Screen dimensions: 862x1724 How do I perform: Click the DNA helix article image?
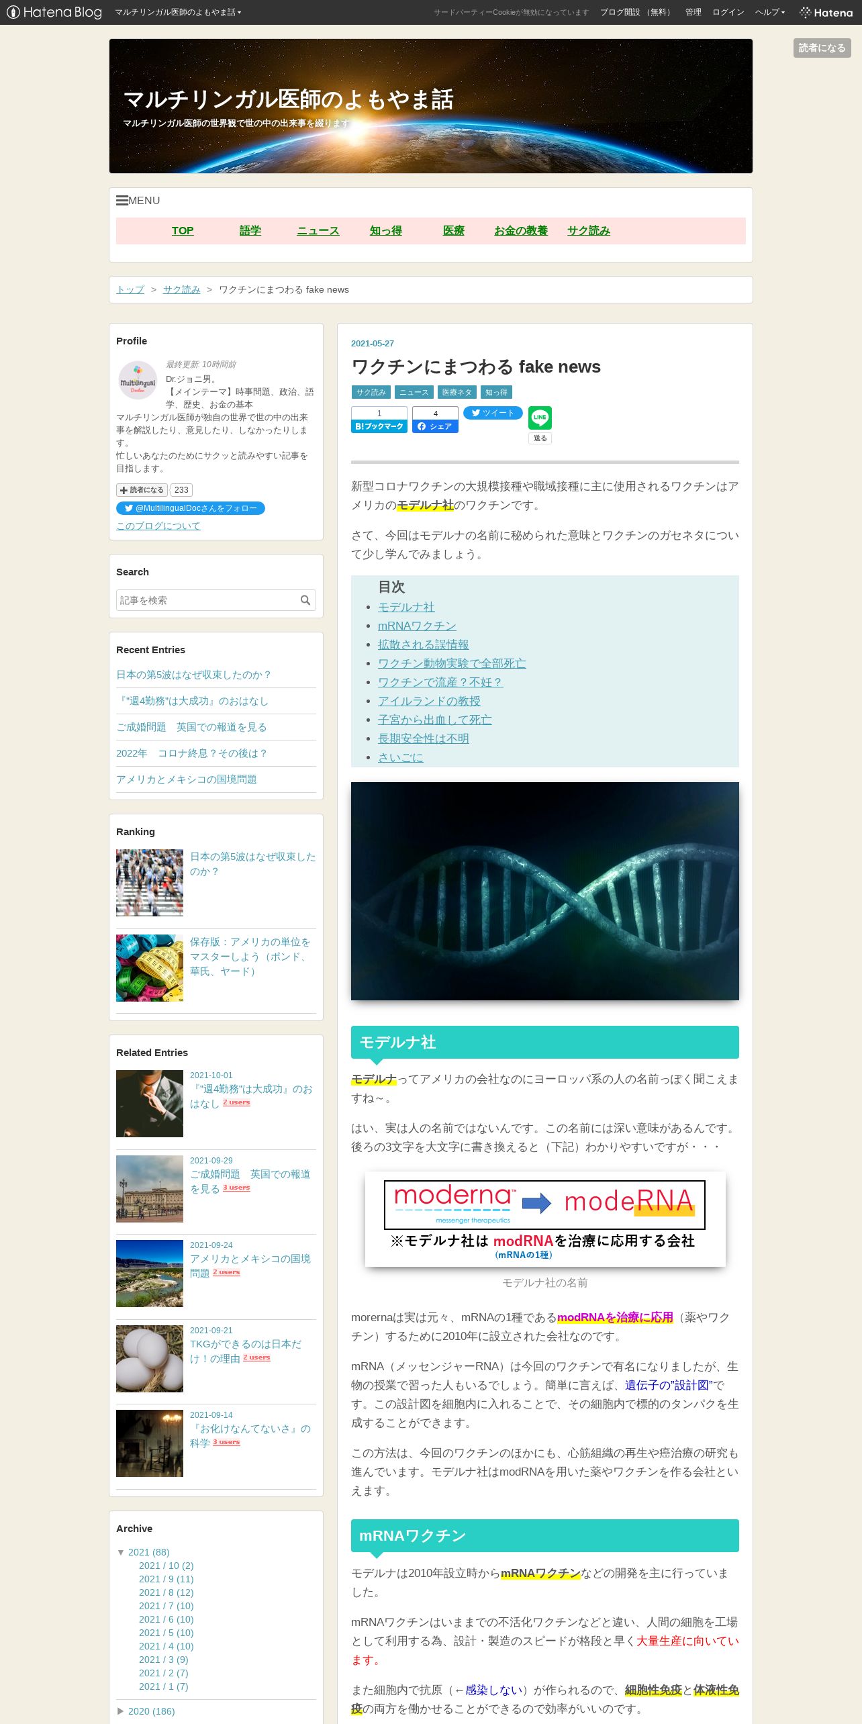pos(545,891)
